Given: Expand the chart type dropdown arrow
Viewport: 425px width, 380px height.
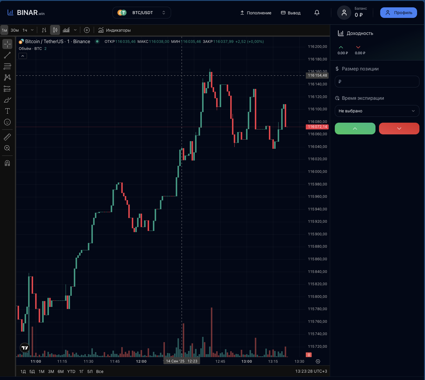Looking at the screenshot, I should [x=75, y=30].
